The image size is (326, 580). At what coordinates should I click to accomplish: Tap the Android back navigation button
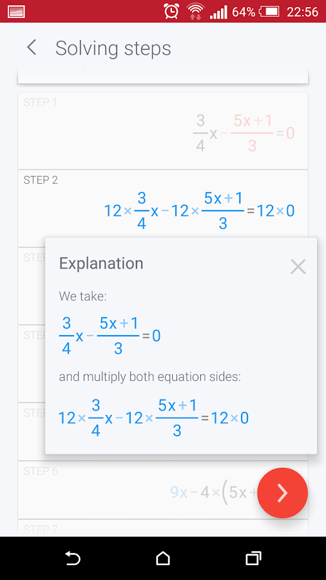73,558
